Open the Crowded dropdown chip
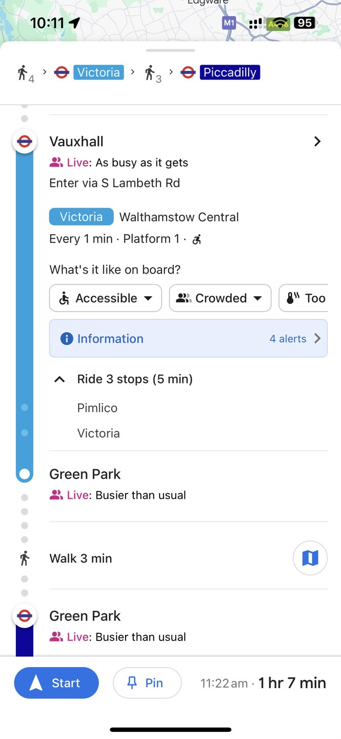This screenshot has height=739, width=341. 220,298
